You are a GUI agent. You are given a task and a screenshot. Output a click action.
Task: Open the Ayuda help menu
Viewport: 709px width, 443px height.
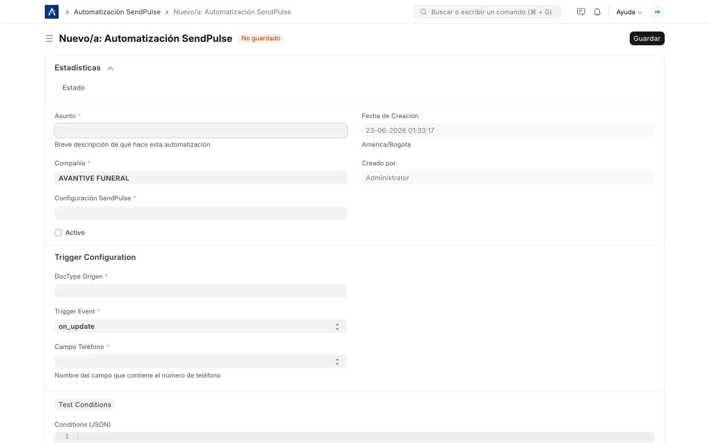click(x=629, y=12)
